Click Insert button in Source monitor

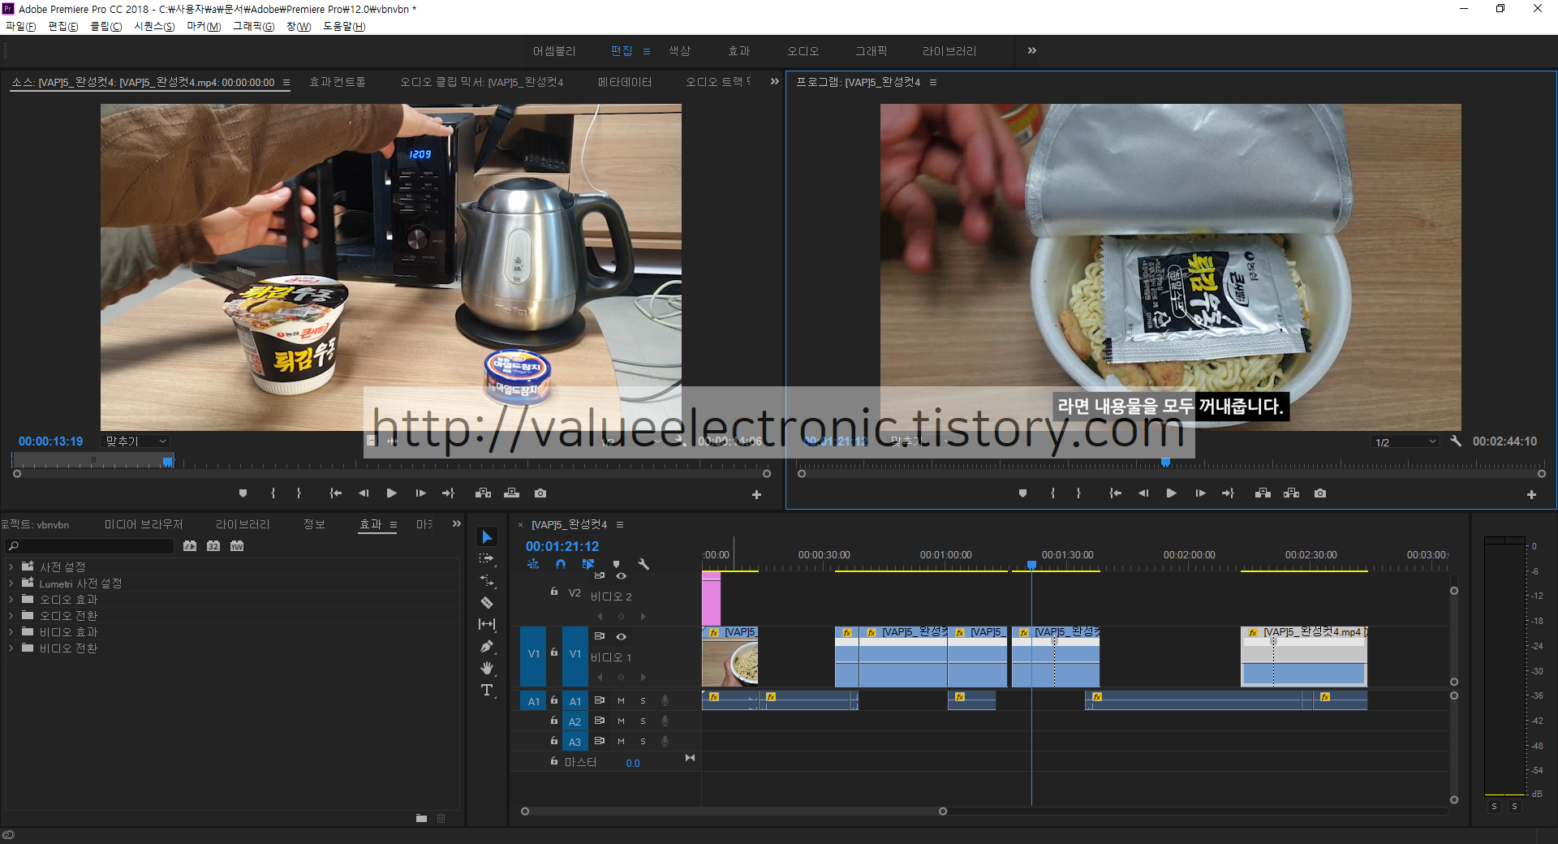tap(483, 493)
